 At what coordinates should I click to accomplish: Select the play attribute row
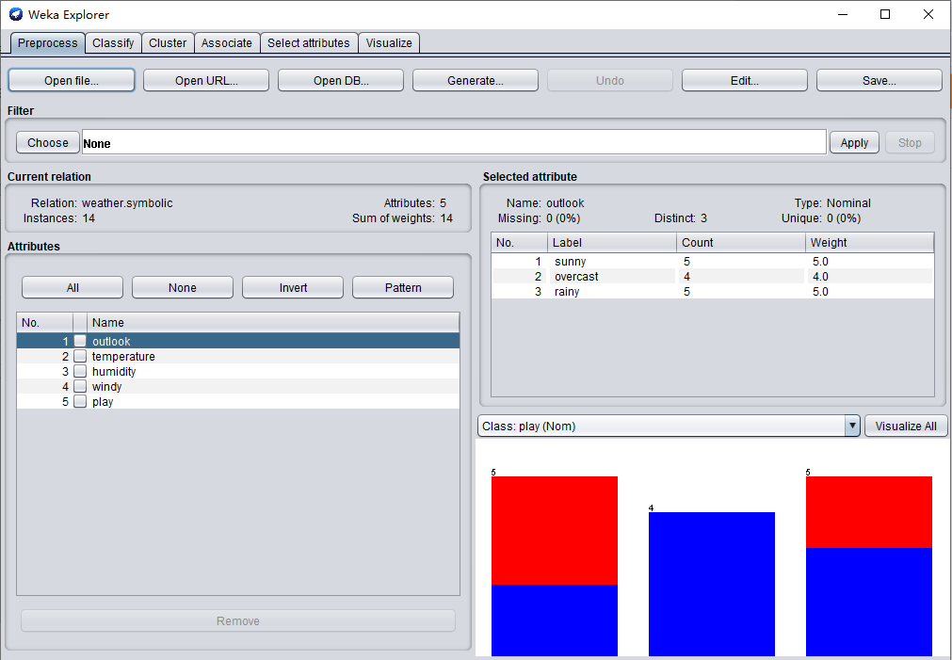(x=238, y=401)
